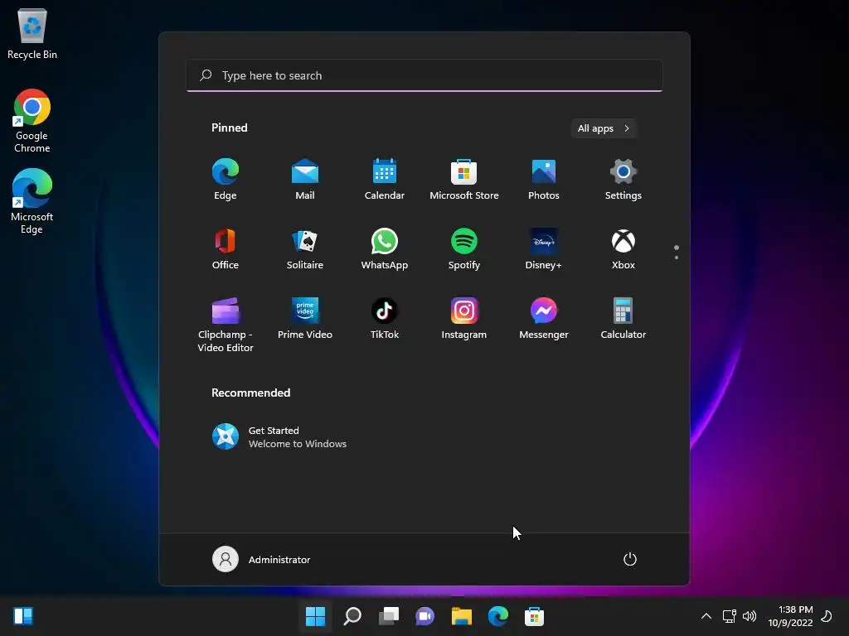Click the network icon in the tray
This screenshot has width=849, height=636.
tap(730, 616)
